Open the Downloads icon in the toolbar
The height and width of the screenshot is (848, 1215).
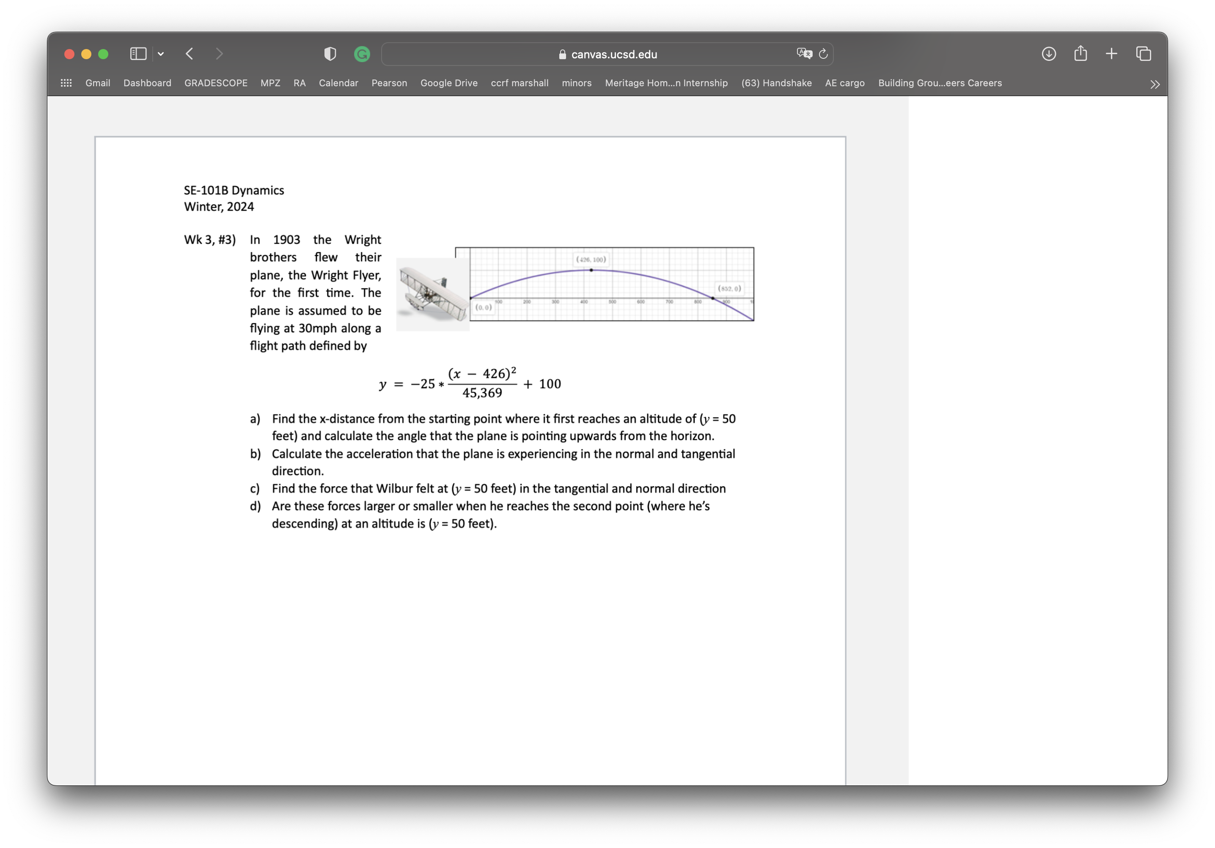1048,53
